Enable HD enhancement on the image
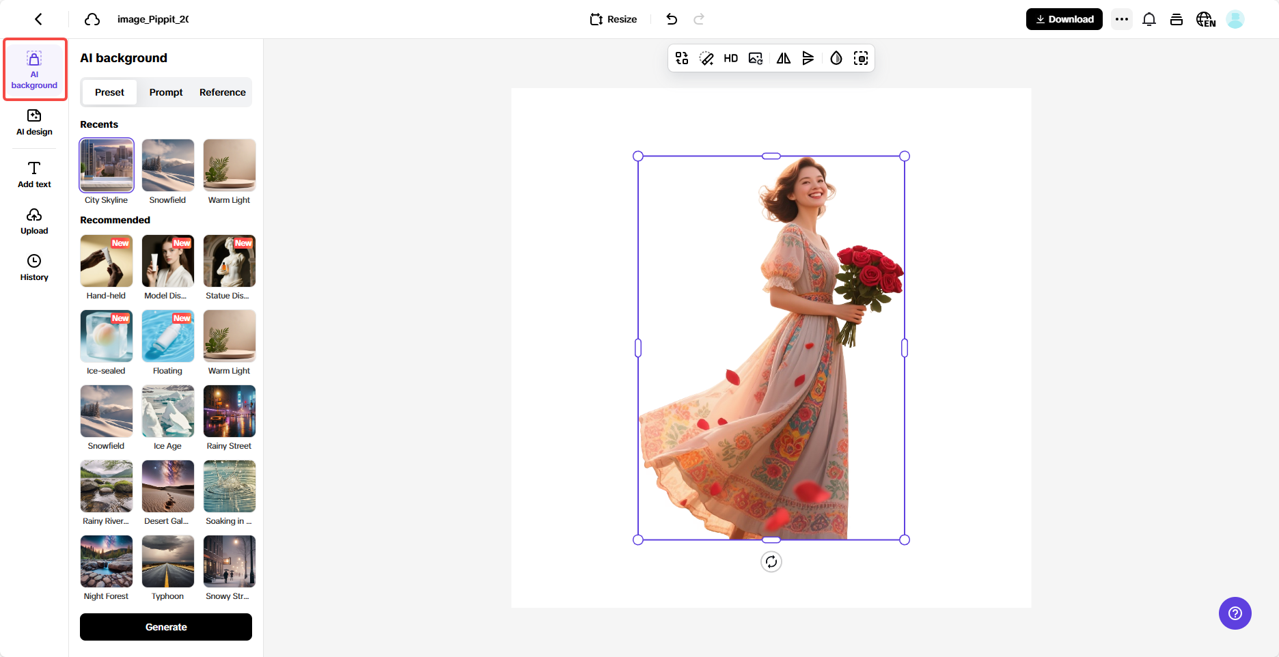The height and width of the screenshot is (657, 1279). tap(730, 58)
